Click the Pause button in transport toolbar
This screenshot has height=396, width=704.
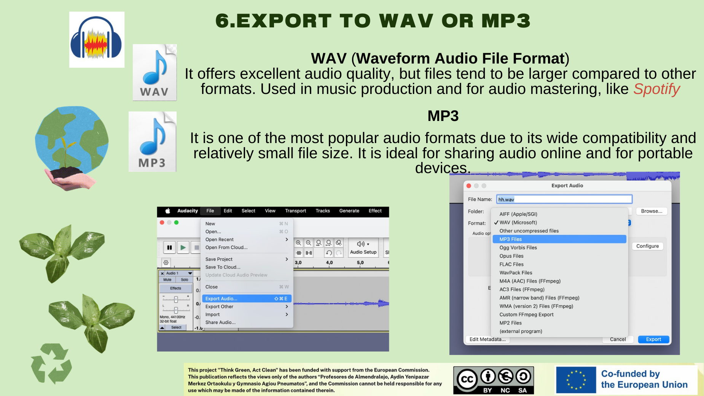[169, 248]
